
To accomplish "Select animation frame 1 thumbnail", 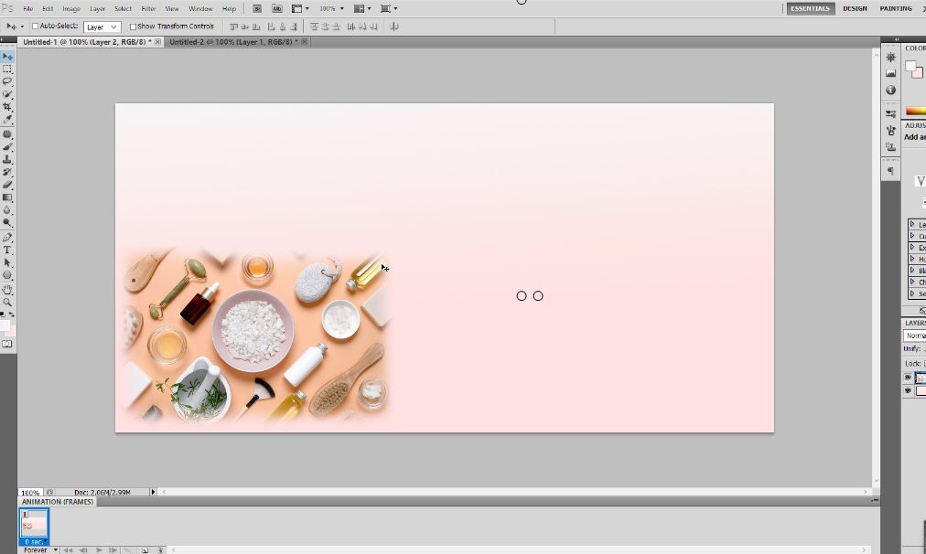I will (34, 523).
